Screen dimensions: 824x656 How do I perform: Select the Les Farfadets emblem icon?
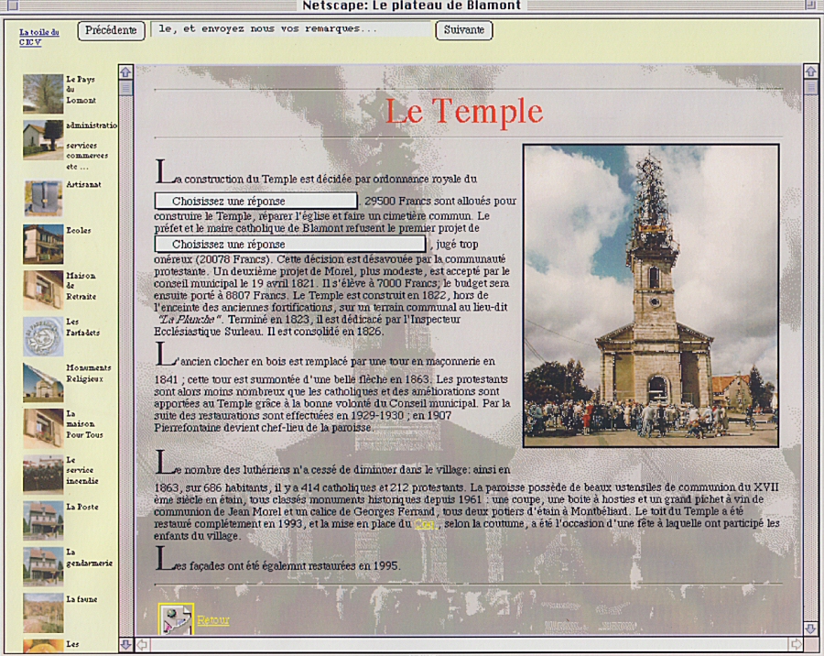pyautogui.click(x=43, y=335)
